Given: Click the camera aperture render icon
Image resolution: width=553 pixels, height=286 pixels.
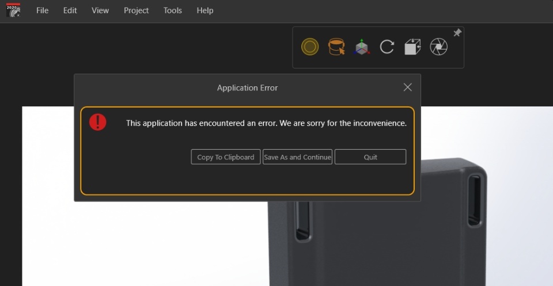Looking at the screenshot, I should 439,47.
